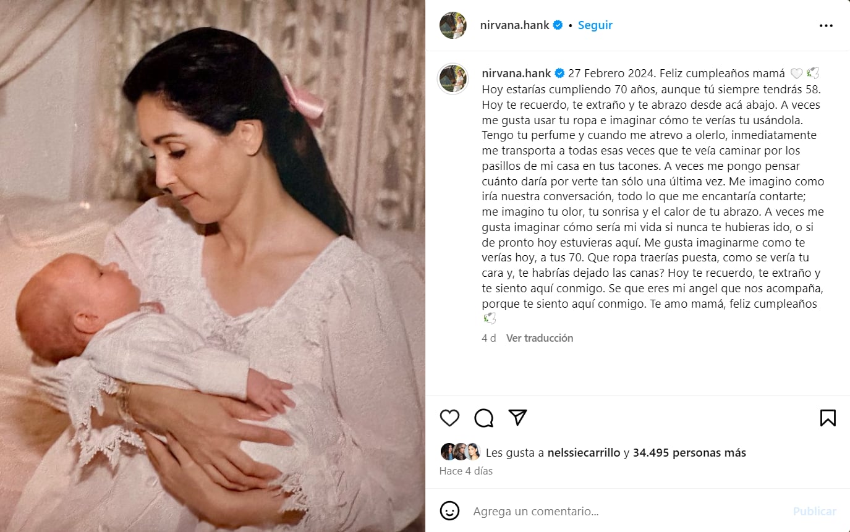Screen dimensions: 850x532
Task: Open the caption profile avatar of nirvana.hank
Action: pyautogui.click(x=453, y=78)
